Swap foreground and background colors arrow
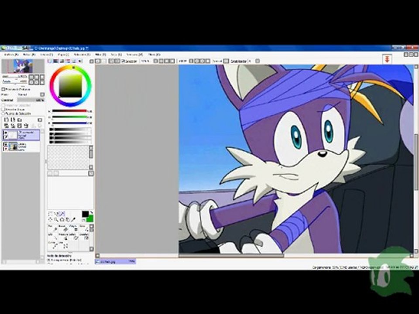The height and width of the screenshot is (314, 419). coord(92,212)
